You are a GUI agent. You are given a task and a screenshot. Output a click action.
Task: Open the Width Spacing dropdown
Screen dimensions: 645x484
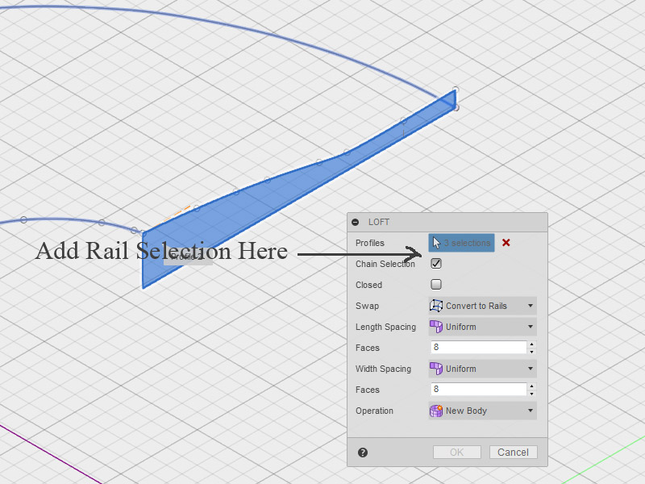click(482, 369)
